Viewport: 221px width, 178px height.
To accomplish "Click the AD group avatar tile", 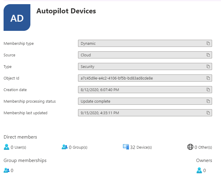I will tap(17, 18).
